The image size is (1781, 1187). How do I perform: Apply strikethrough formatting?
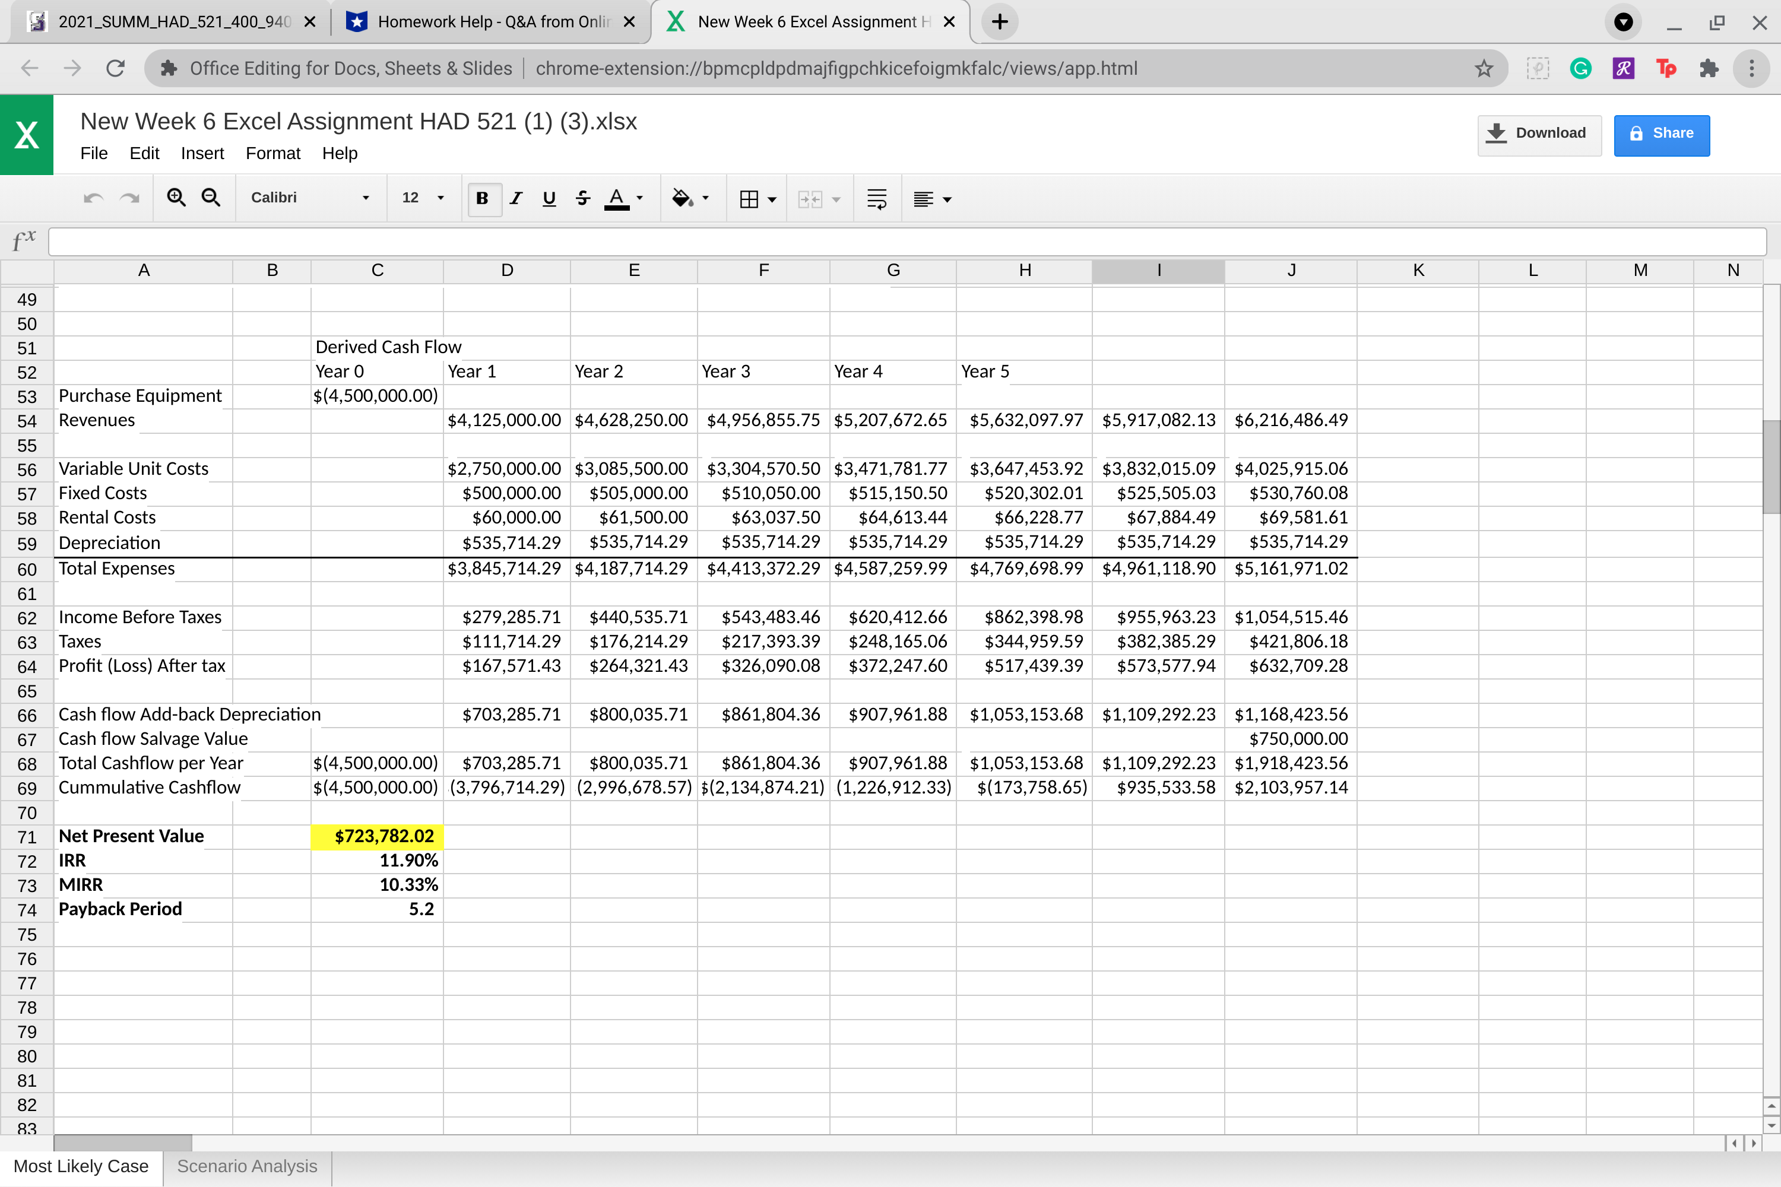click(582, 198)
